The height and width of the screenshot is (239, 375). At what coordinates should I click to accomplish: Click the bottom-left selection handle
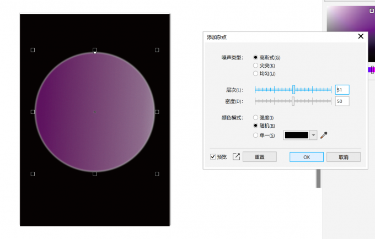33,174
